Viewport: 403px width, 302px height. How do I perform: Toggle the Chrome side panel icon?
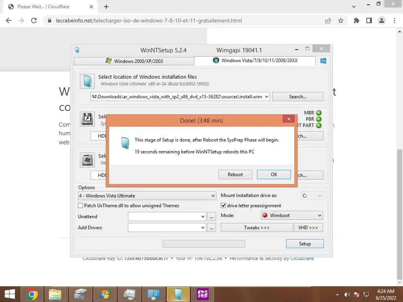pos(369,20)
